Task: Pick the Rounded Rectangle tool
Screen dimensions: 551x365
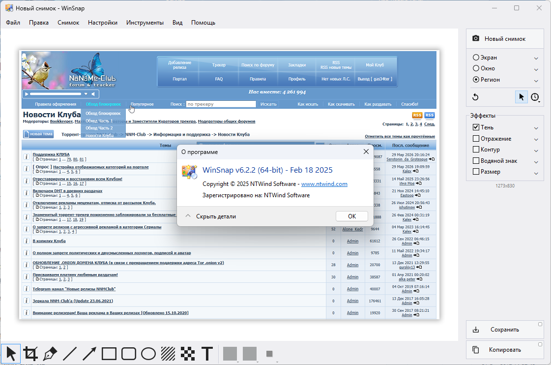Action: point(129,353)
